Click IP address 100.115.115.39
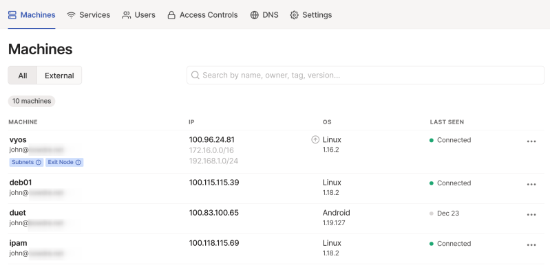This screenshot has height=265, width=550. [x=214, y=183]
